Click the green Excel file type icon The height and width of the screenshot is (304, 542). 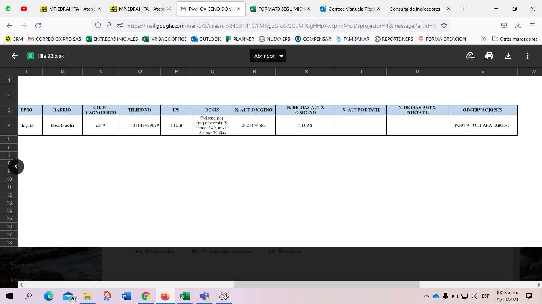tap(30, 56)
